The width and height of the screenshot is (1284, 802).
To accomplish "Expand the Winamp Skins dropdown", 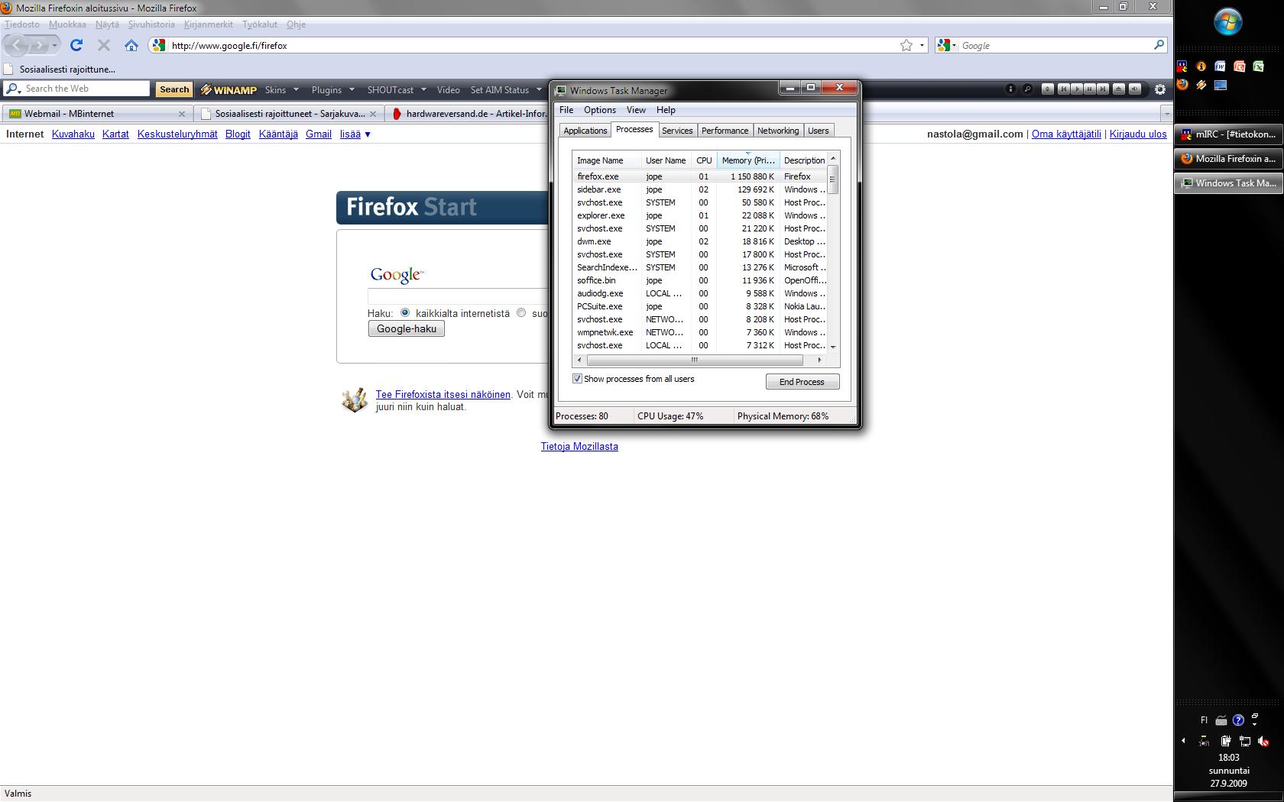I will pos(296,90).
